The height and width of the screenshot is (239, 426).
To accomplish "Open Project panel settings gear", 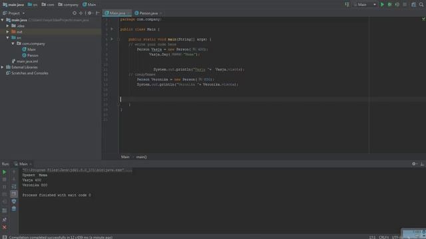I will (x=90, y=13).
